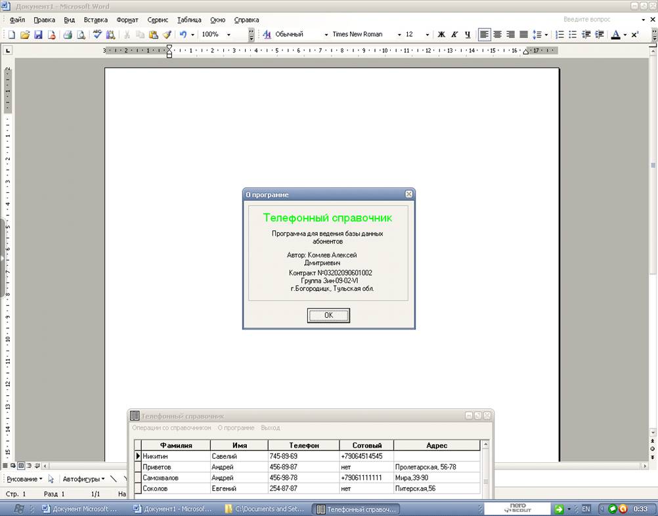Image resolution: width=658 pixels, height=516 pixels.
Task: Switch to Телефонный справочник taskbar button
Action: coord(356,509)
